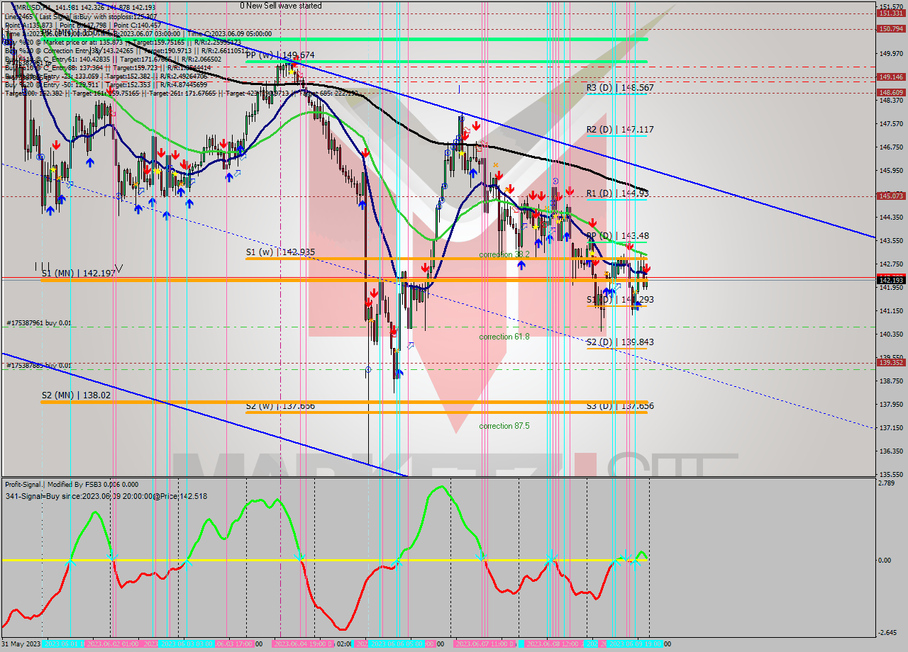Click the 145.073 red price tag
This screenshot has width=908, height=652.
pyautogui.click(x=890, y=196)
